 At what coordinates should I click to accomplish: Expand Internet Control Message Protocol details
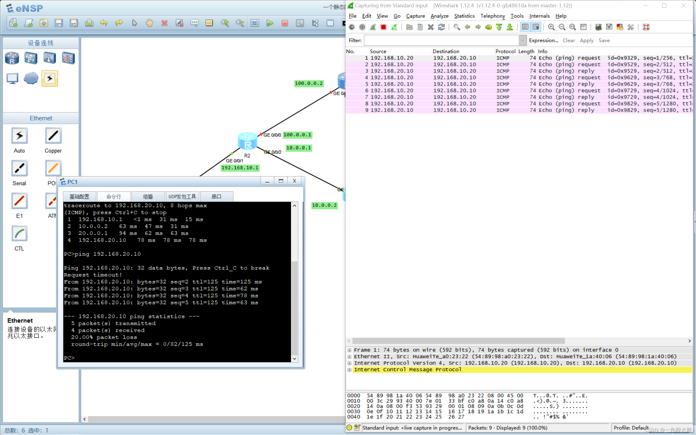(349, 370)
